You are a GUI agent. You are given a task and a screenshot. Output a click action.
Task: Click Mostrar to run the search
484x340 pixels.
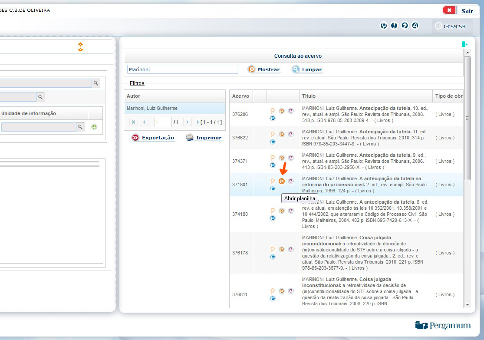(x=264, y=69)
